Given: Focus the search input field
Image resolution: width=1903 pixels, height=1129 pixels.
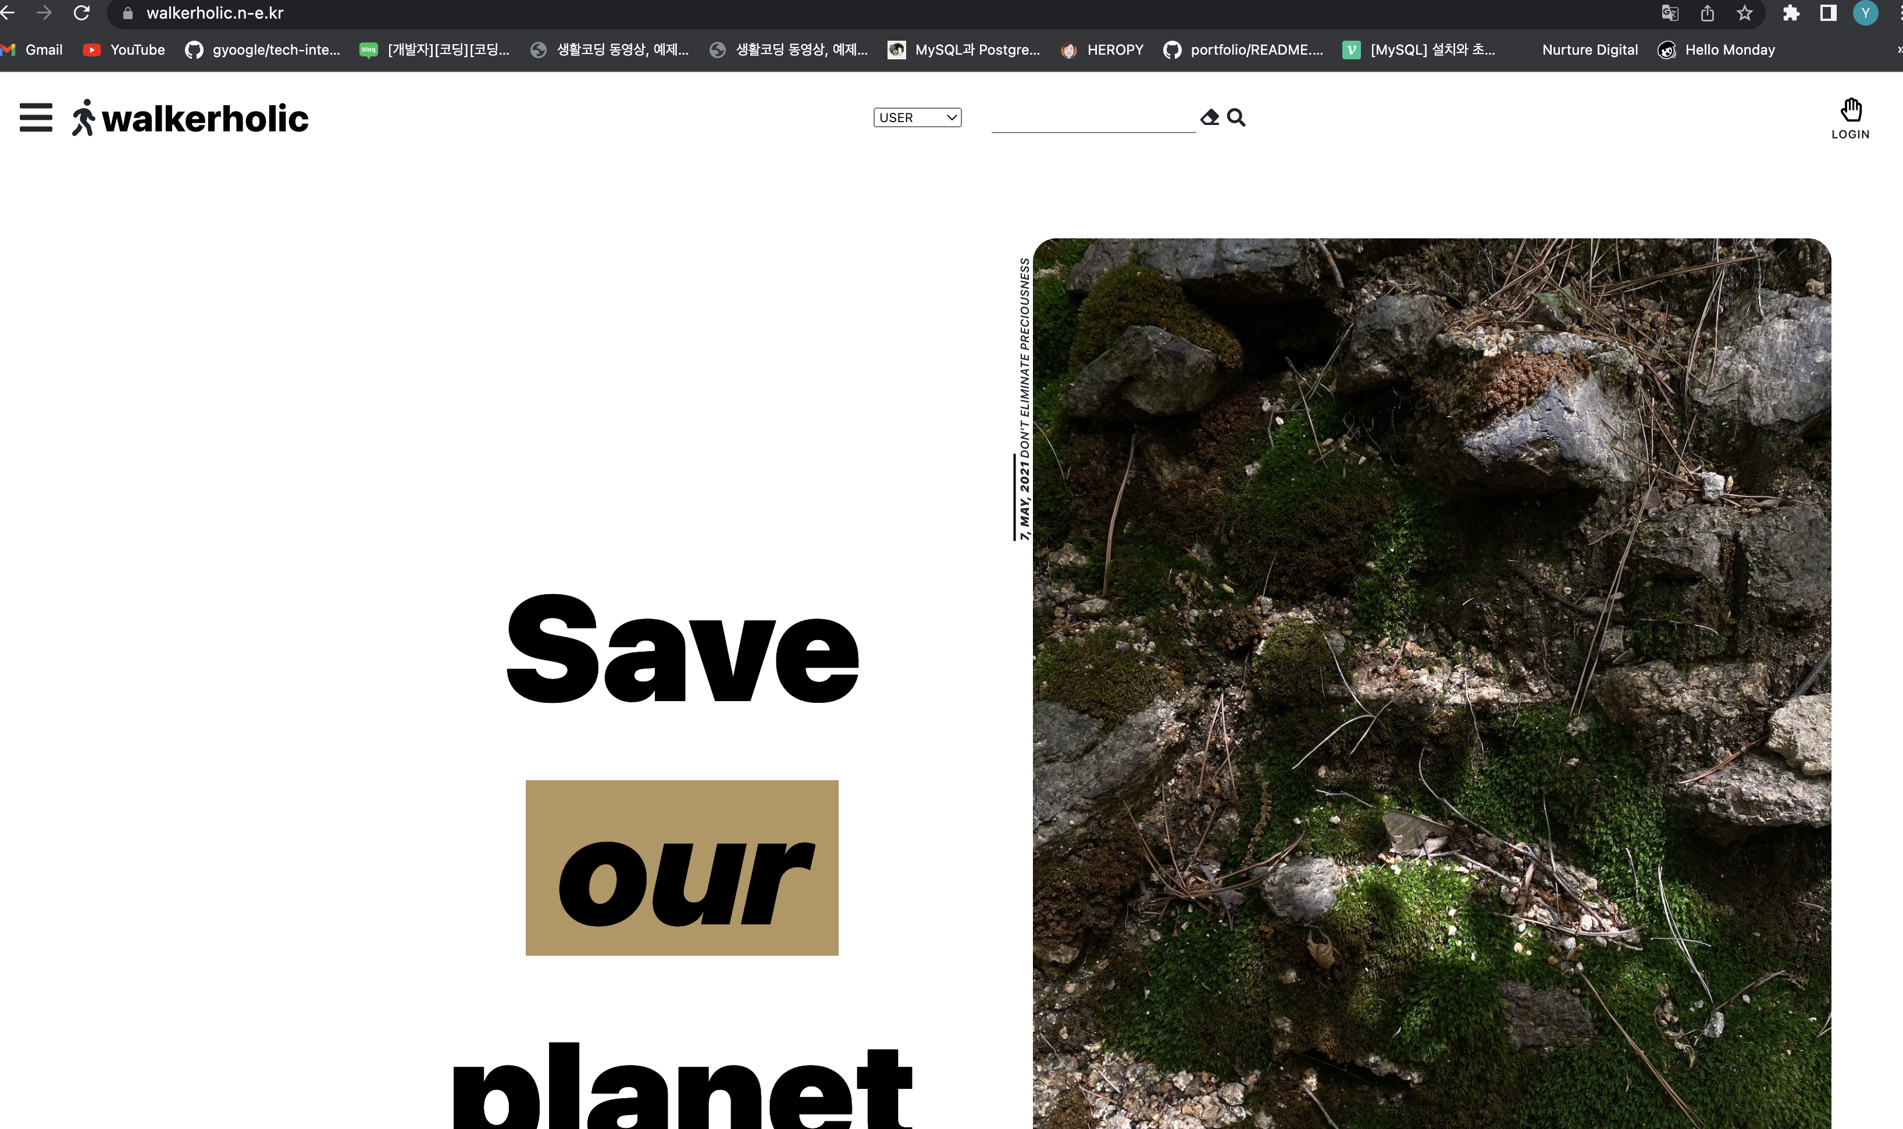Looking at the screenshot, I should pos(1093,118).
